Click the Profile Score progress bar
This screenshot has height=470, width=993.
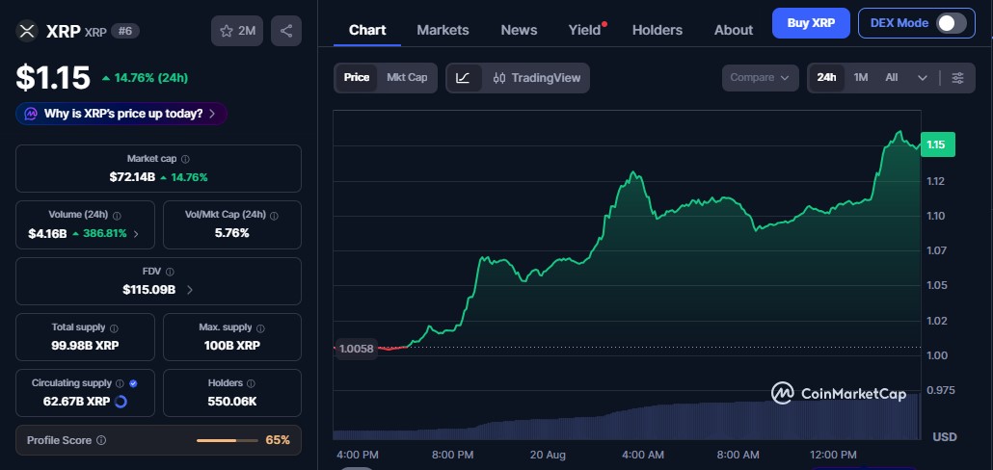click(228, 440)
